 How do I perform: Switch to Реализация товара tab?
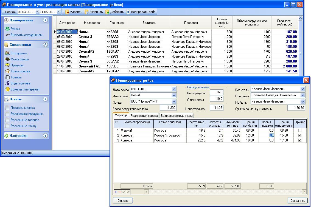tap(144, 116)
